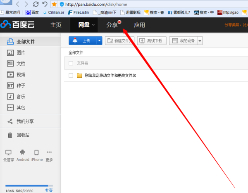
Task: Click the 1846.58G/2056G storage text
Action: [19, 191]
